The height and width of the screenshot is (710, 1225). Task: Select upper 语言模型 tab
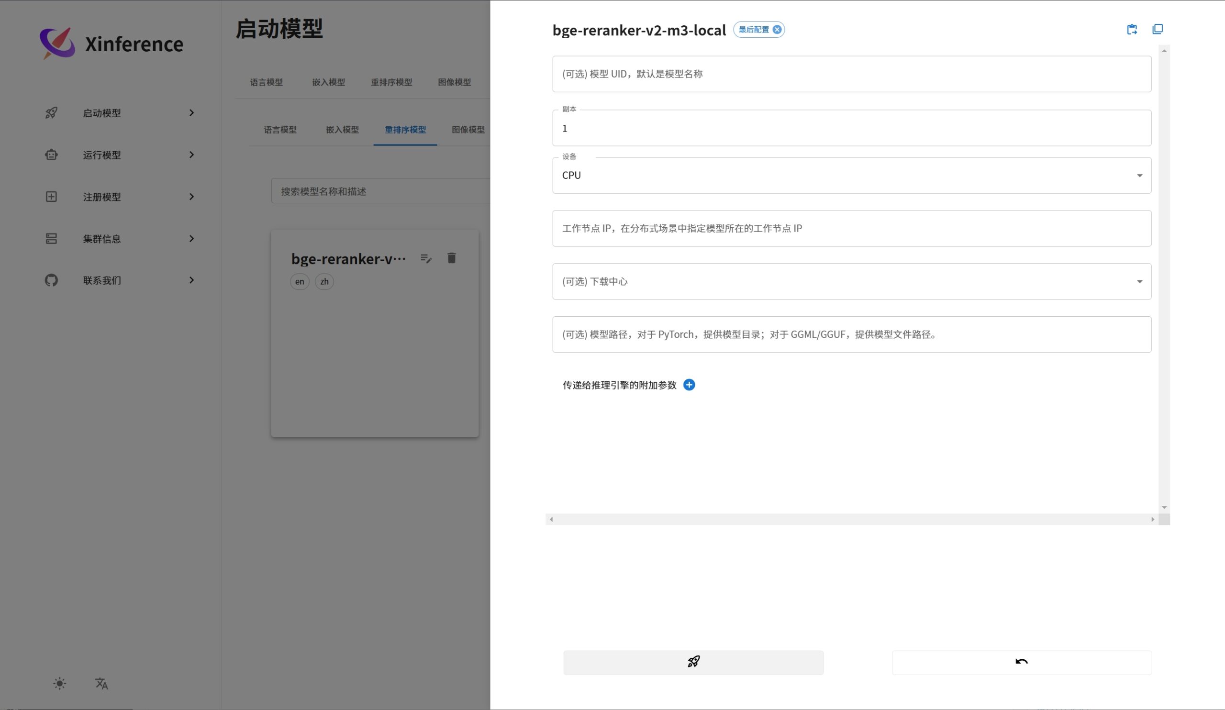267,82
